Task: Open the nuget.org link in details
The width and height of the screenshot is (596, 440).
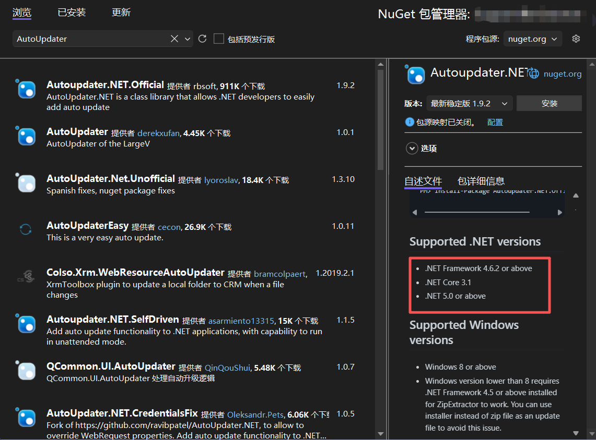Action: click(x=563, y=74)
